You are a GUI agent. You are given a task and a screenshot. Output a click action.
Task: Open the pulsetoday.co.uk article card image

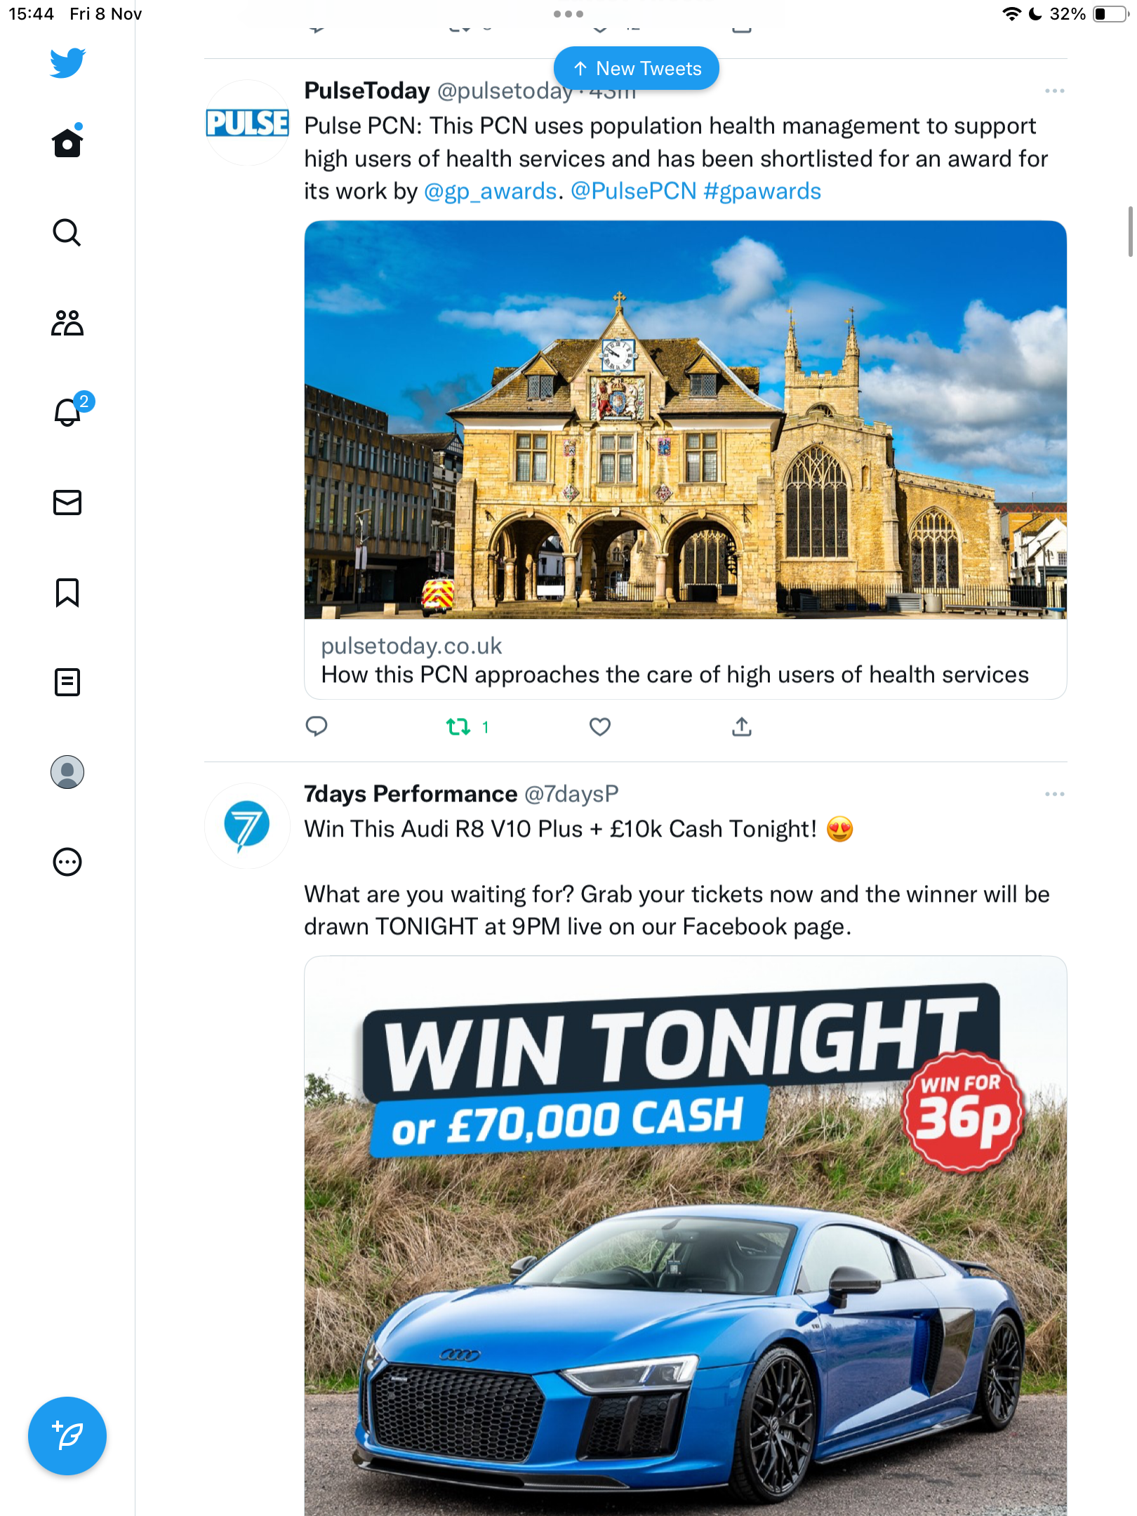pos(686,420)
